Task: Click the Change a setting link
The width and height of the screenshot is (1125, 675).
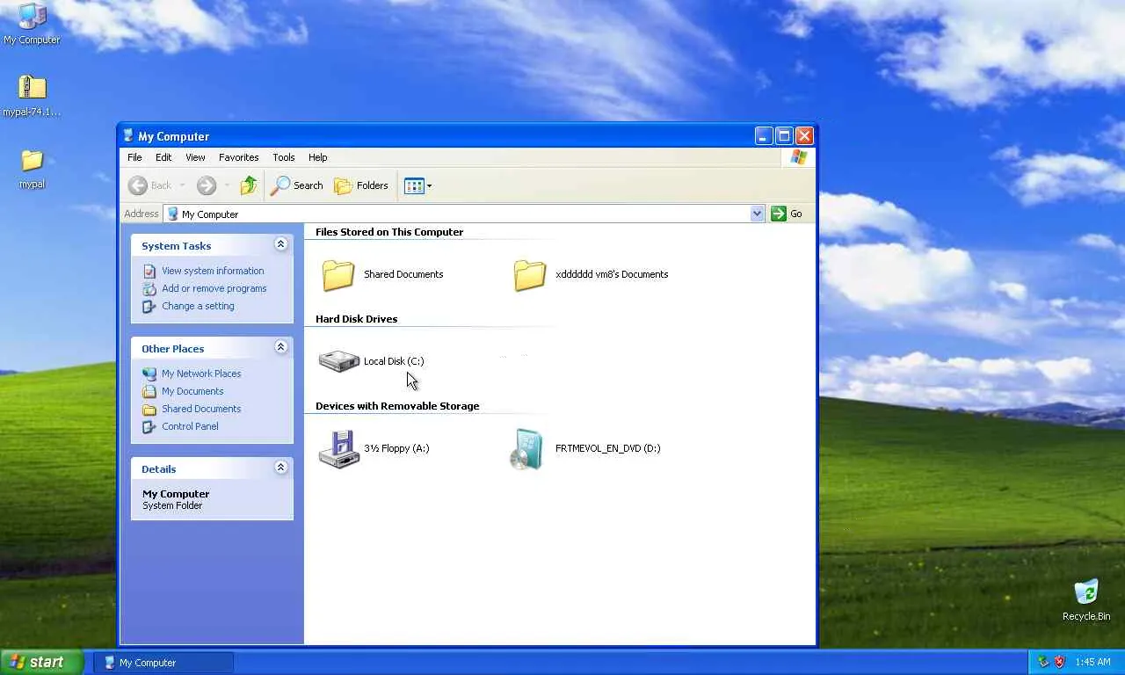Action: click(x=198, y=306)
